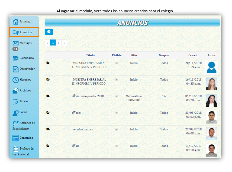Click the Creado column header
This screenshot has height=172, width=232.
pos(193,55)
